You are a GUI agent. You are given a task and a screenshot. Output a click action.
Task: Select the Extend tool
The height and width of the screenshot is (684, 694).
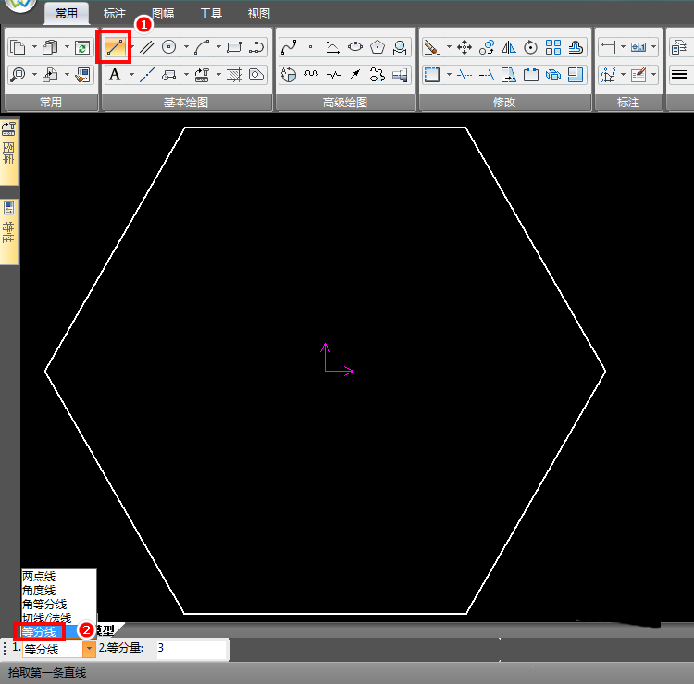point(487,75)
